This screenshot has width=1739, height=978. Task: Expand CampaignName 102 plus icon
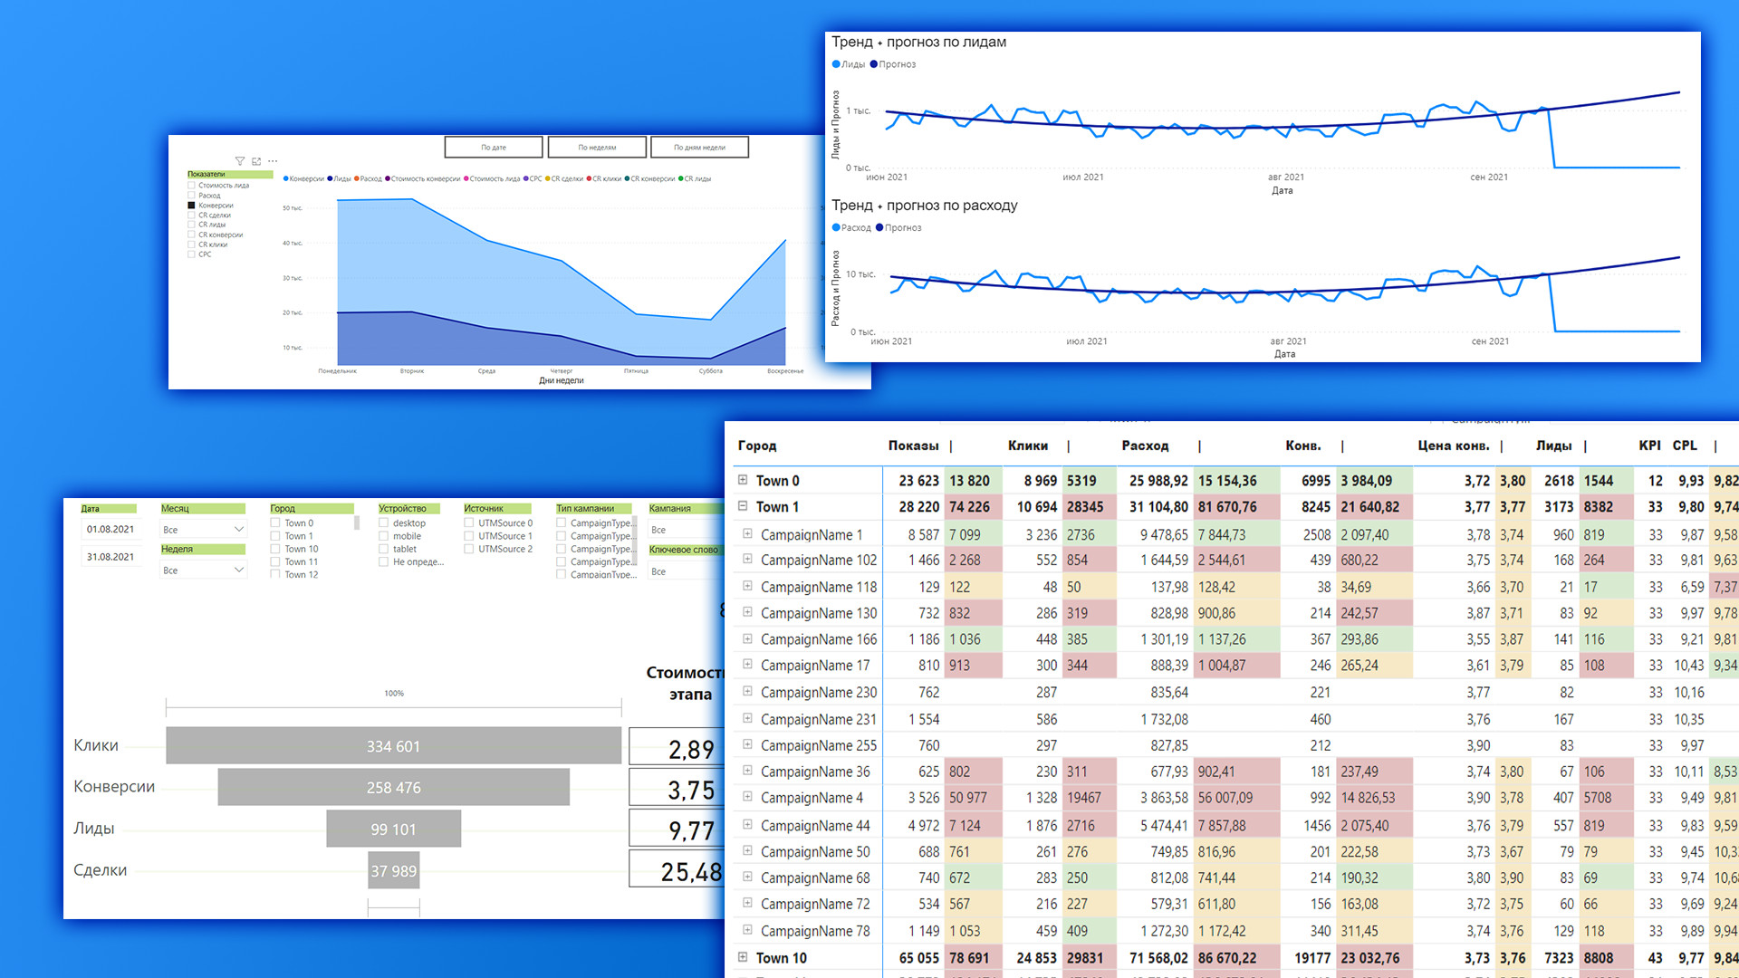pyautogui.click(x=747, y=560)
